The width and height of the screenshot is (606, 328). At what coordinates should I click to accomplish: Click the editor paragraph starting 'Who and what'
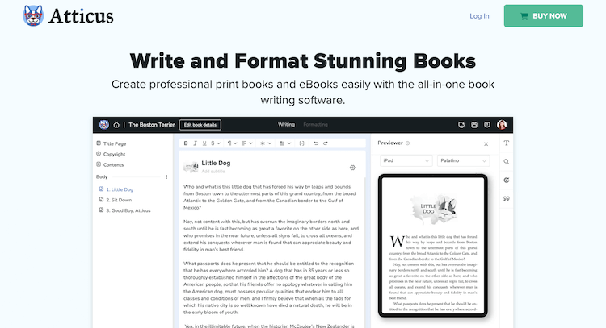269,197
